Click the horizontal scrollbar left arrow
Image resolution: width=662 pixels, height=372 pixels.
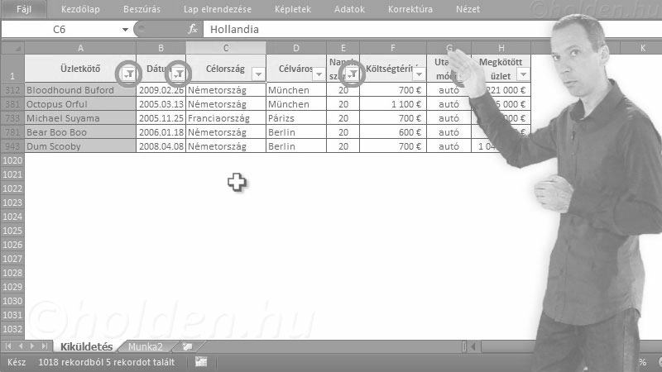473,346
